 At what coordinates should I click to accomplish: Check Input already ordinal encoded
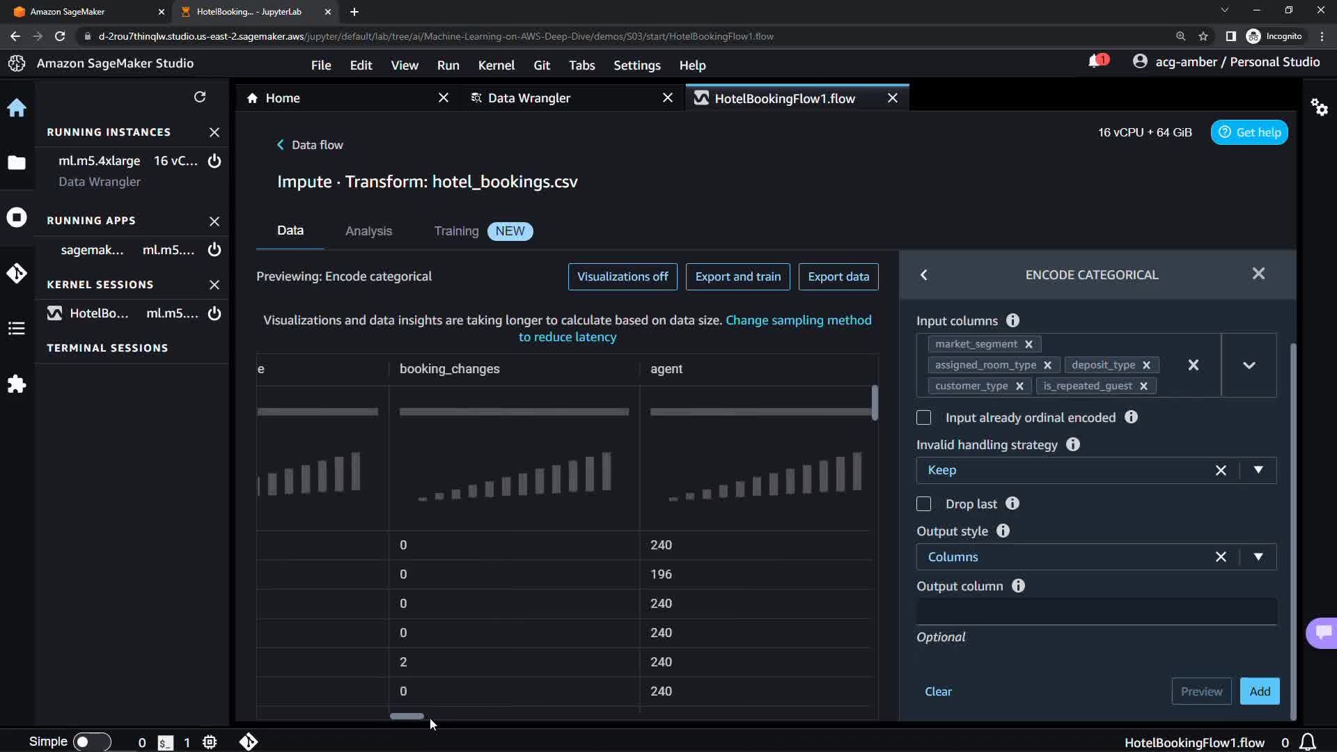[923, 417]
